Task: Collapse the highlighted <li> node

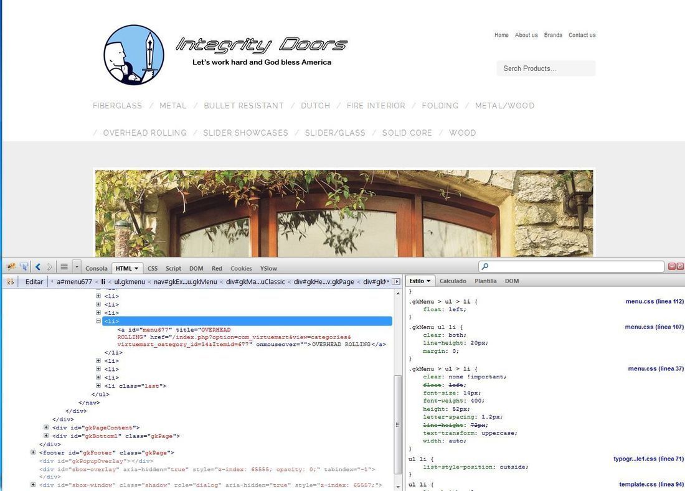Action: 98,320
